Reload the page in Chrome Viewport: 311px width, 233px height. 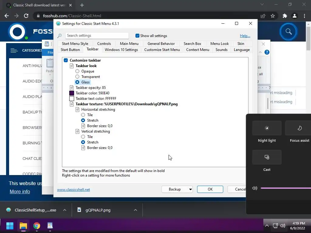(x=26, y=16)
